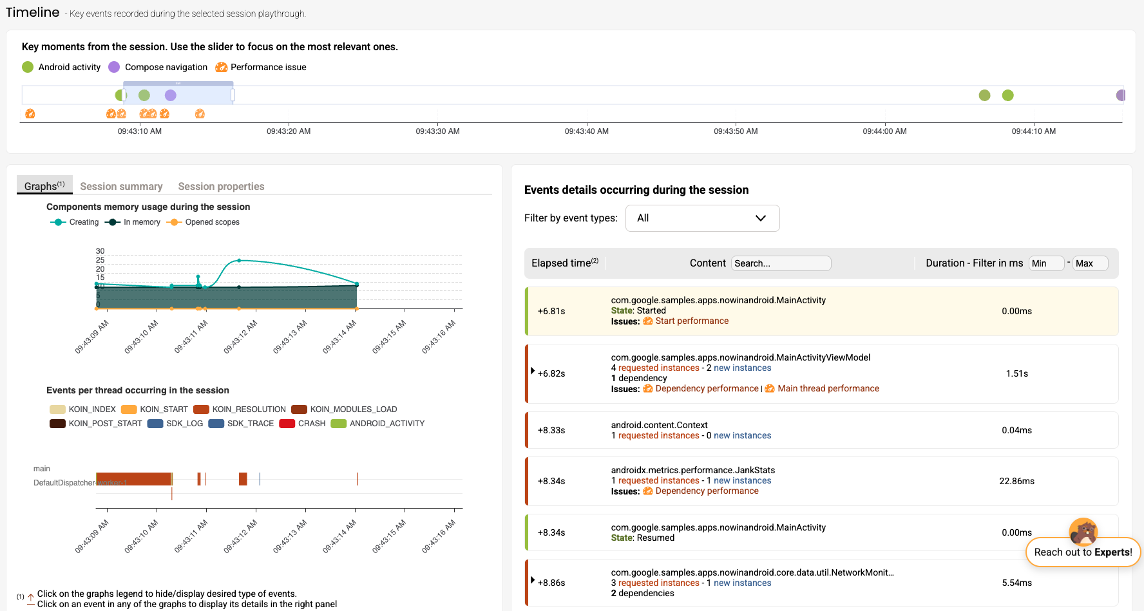Click the Start performance issue icon
The width and height of the screenshot is (1144, 611).
coord(647,321)
